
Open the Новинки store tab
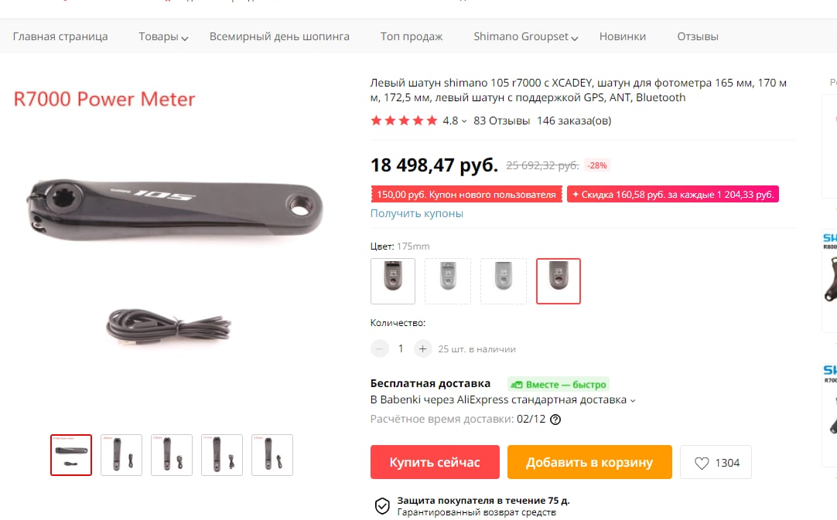[x=623, y=37]
